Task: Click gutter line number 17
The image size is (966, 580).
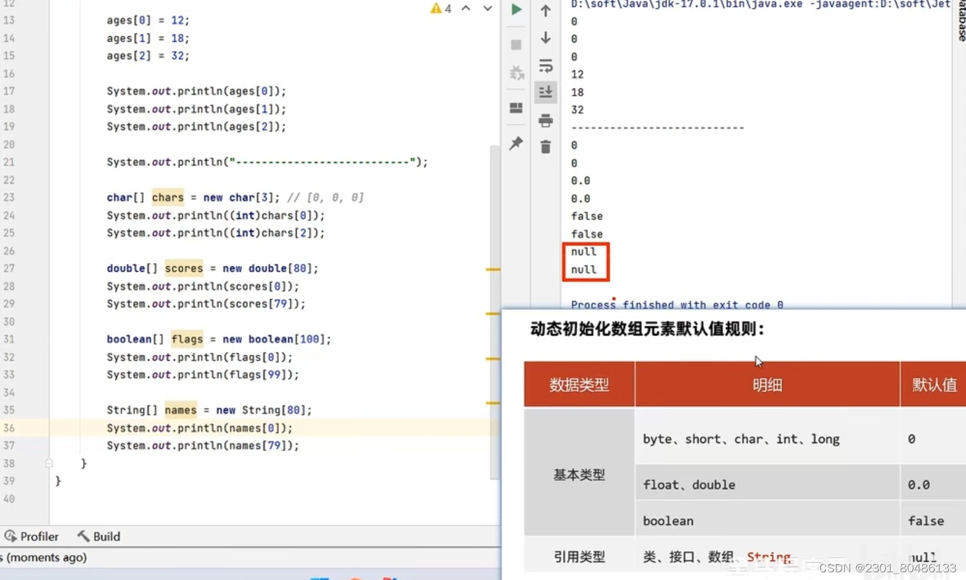Action: click(9, 91)
